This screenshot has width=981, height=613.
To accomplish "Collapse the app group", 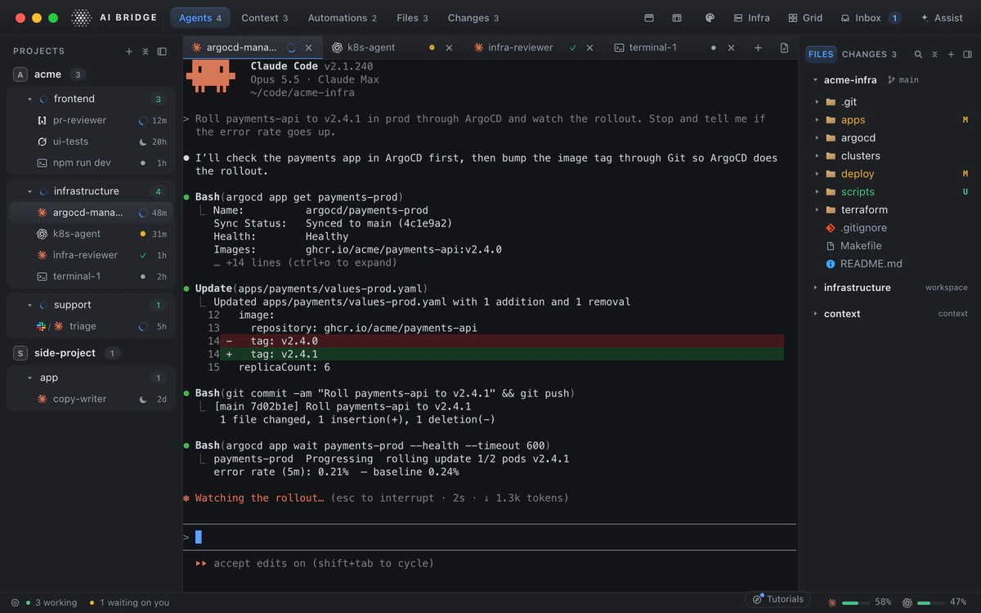I will [x=30, y=378].
